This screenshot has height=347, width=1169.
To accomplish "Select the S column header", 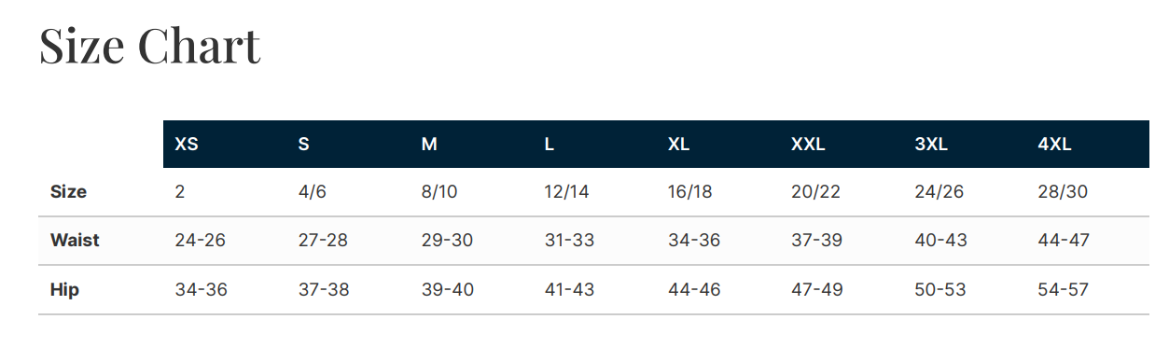I will pos(303,145).
